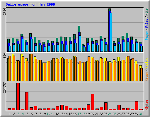
Task: Click green day label 10
Action: click(x=48, y=114)
